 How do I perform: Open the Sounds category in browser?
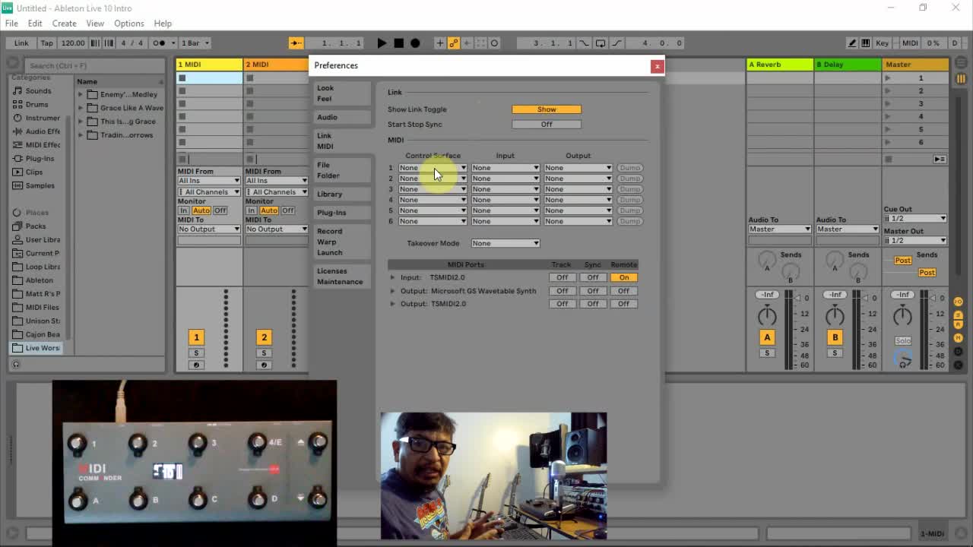(x=38, y=91)
